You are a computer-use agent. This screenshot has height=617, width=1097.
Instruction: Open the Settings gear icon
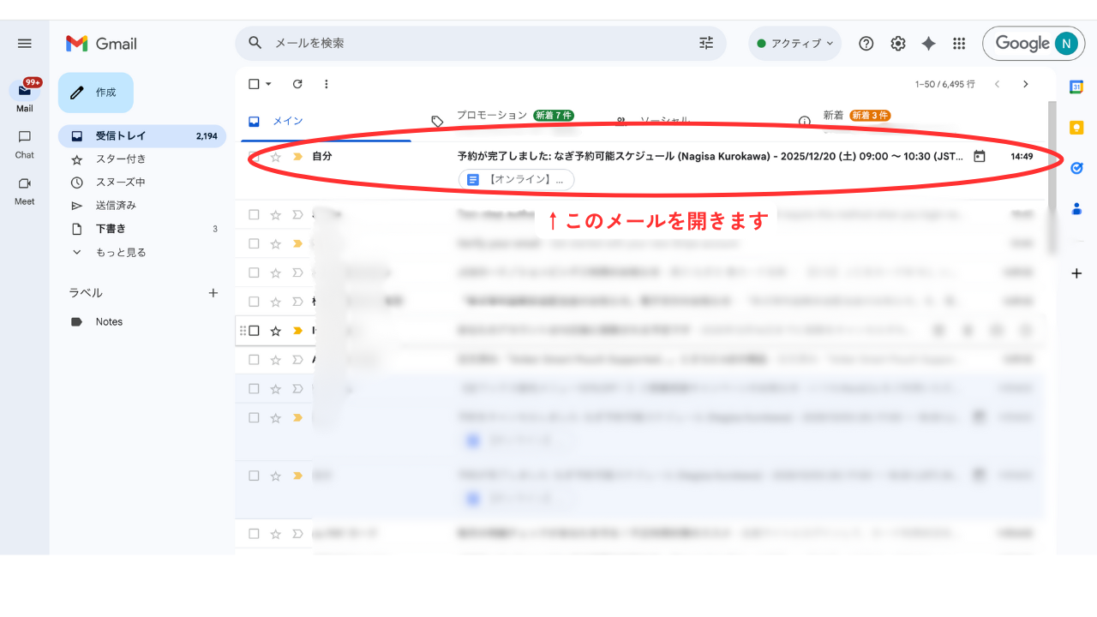click(897, 44)
